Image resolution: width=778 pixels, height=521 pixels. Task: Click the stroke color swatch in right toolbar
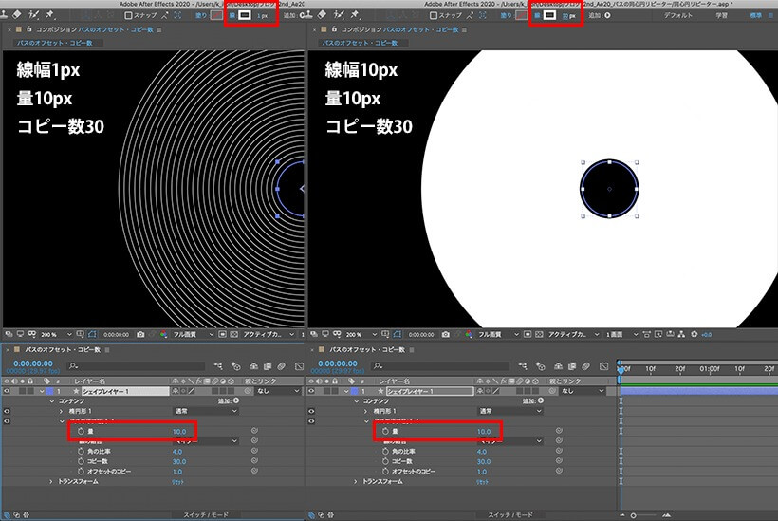[x=549, y=15]
